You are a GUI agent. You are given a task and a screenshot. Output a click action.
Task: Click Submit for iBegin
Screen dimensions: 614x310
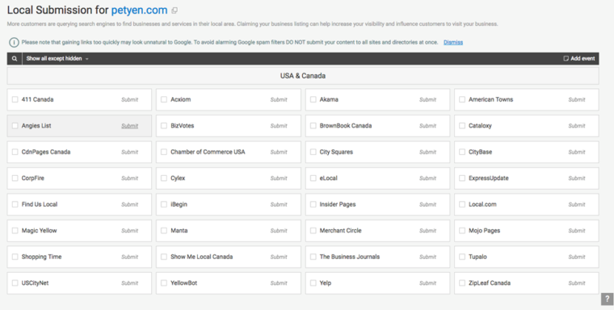[279, 205]
